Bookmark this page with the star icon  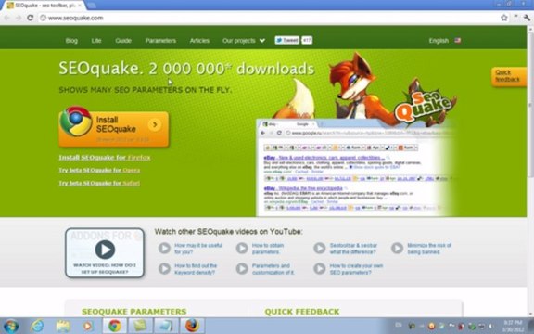click(504, 18)
